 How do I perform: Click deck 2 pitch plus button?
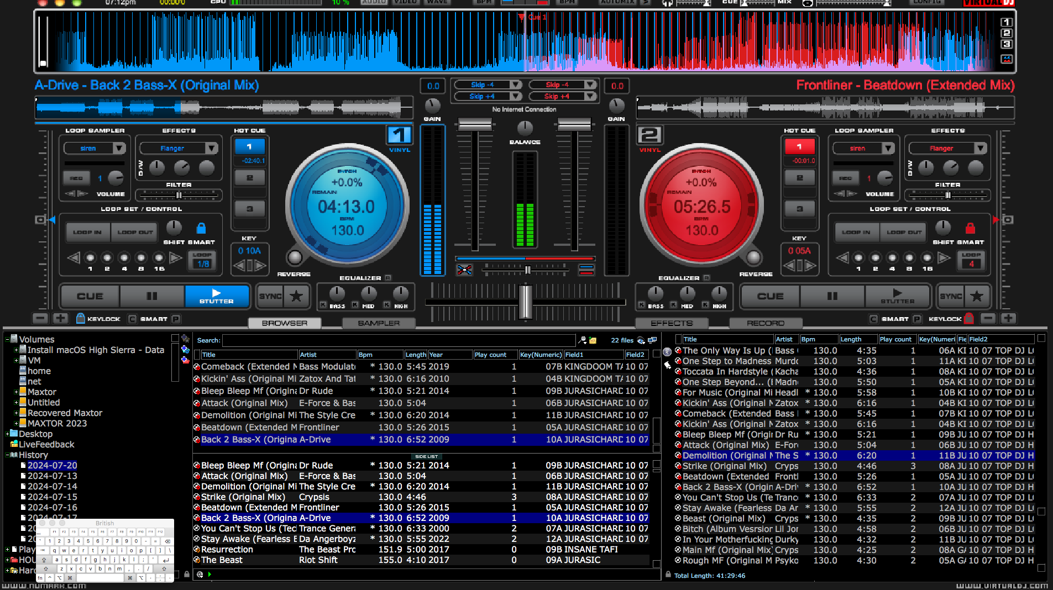[1008, 318]
